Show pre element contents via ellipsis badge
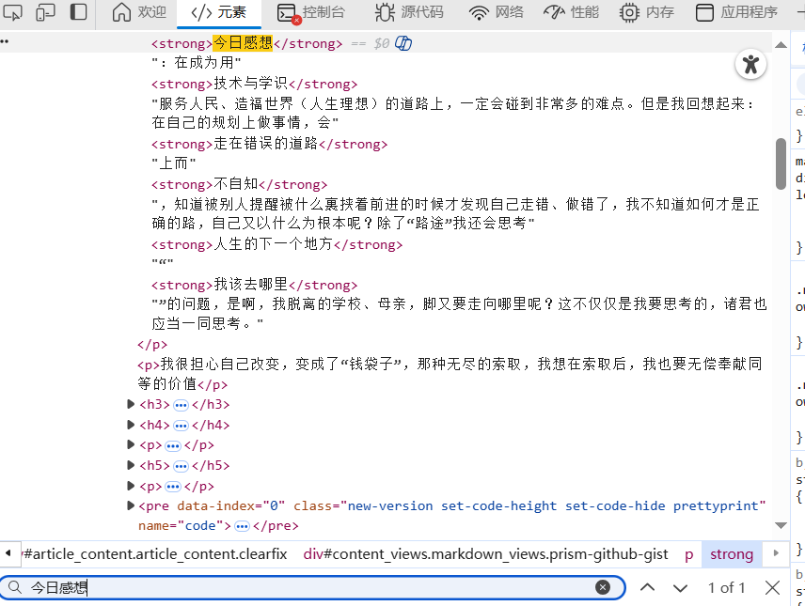The image size is (805, 606). [x=242, y=526]
